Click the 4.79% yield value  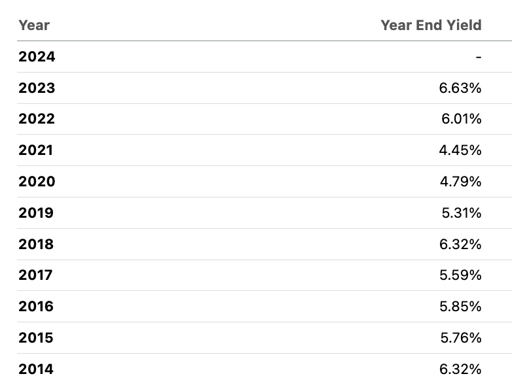pos(460,182)
